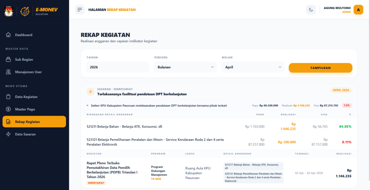This screenshot has height=190, width=370.
Task: Click the Data Sasaran lightning icon
Action: click(x=8, y=134)
